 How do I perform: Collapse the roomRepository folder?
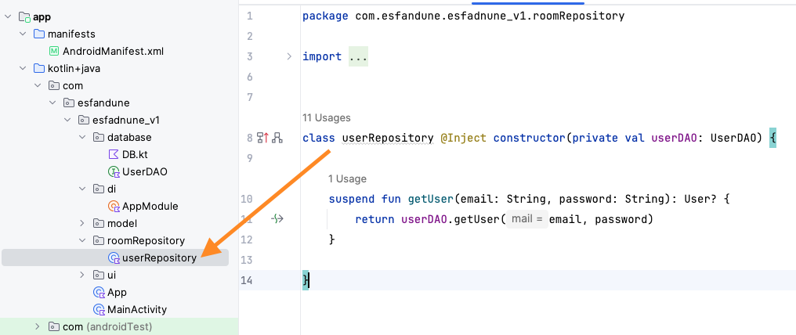83,241
